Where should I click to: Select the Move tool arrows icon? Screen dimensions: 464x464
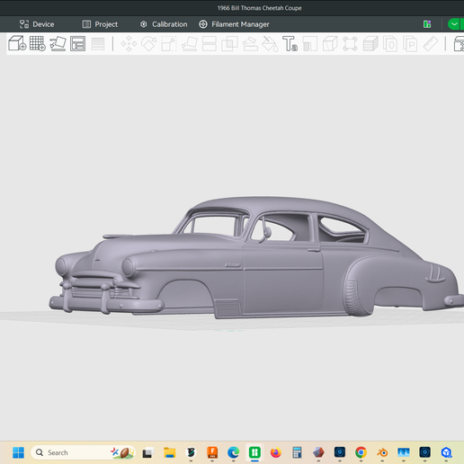tap(129, 44)
